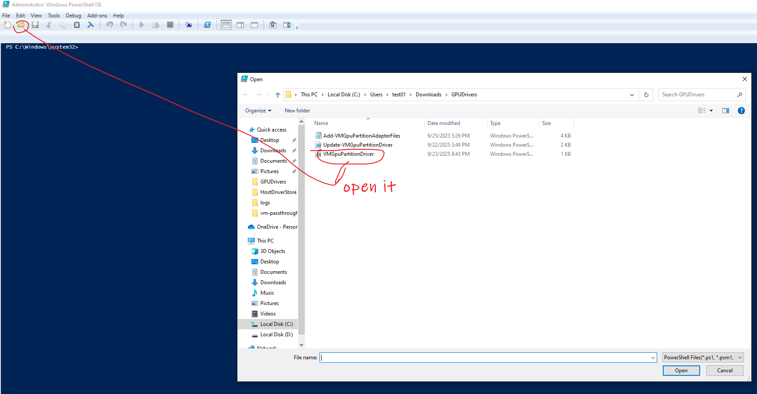Open the view options dropdown arrow
Screen dimensions: 757x394
711,111
